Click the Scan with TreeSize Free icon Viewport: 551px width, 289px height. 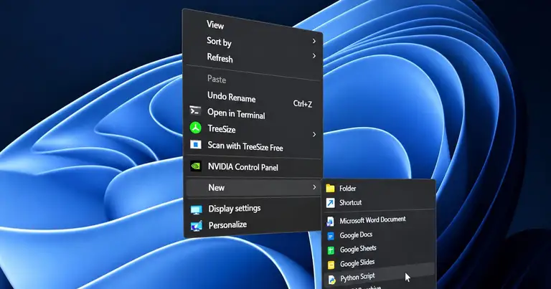pyautogui.click(x=196, y=144)
